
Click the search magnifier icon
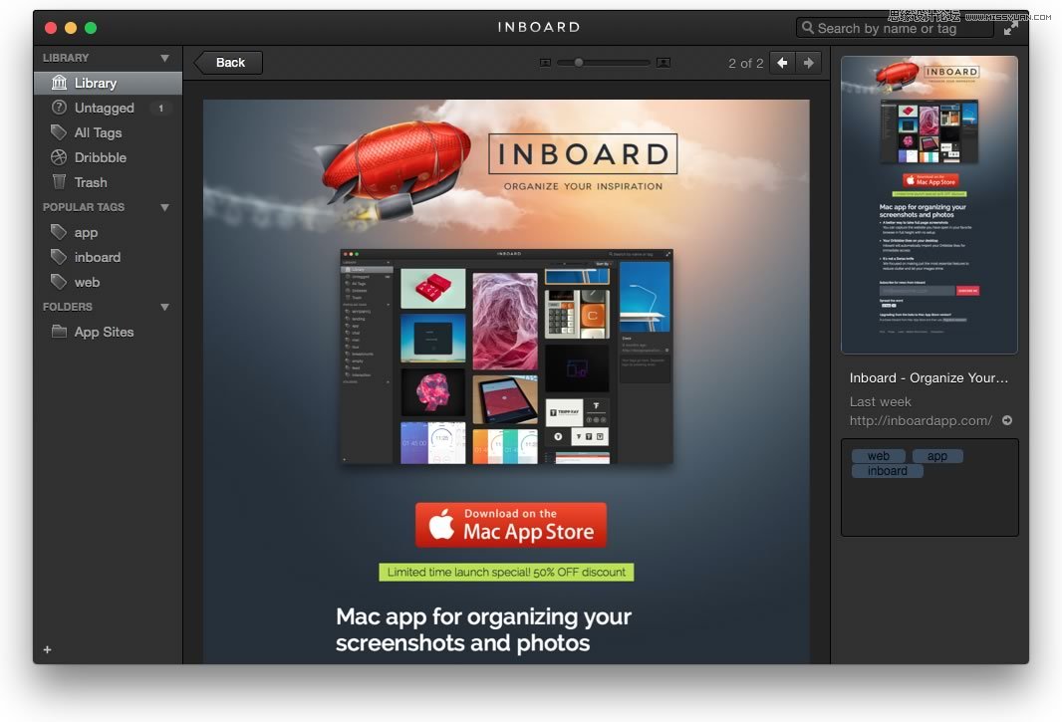pos(807,28)
